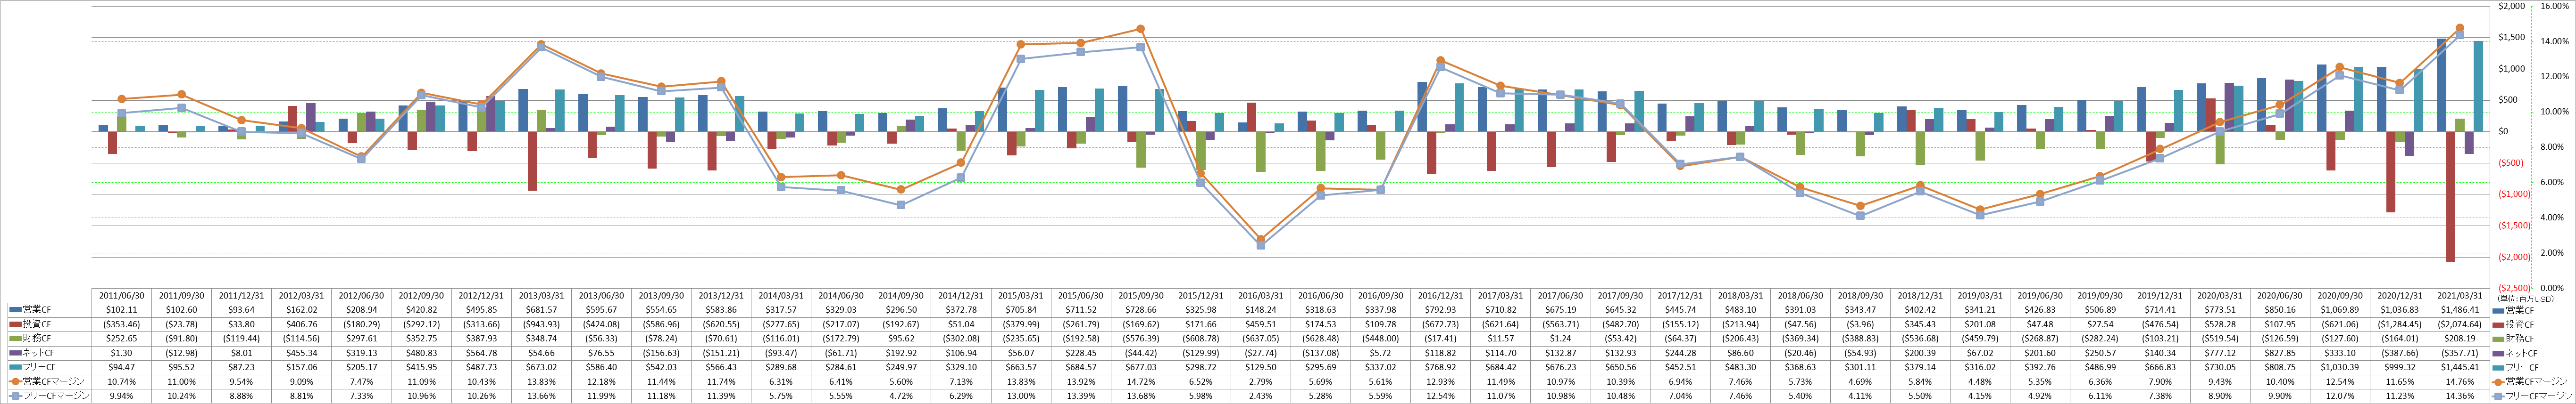Screen dimensions: 2576x404
Task: Select the フリーCF row label in the data table
Action: pyautogui.click(x=39, y=367)
